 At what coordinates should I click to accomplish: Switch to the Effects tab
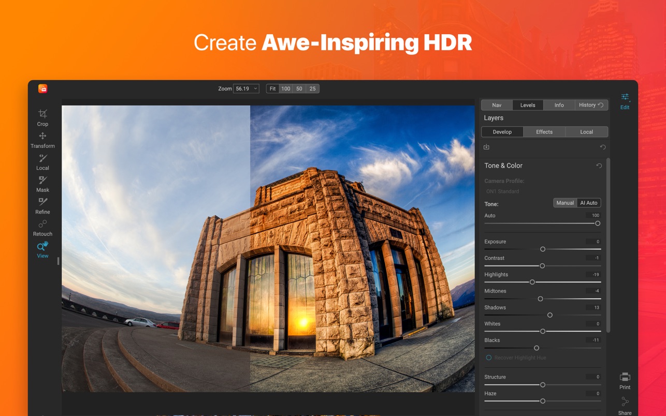[544, 132]
